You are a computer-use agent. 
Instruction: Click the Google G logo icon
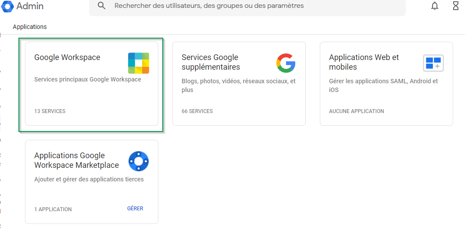286,63
